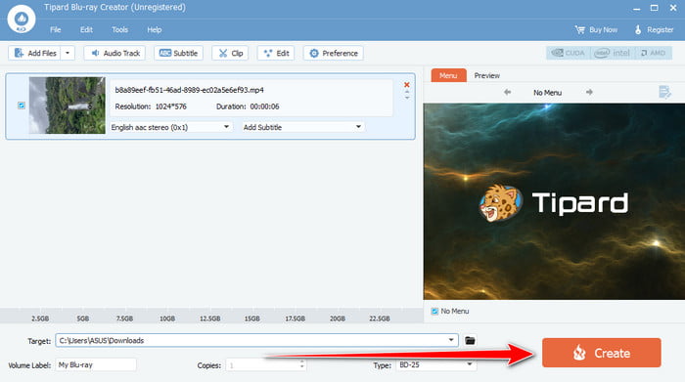685x382 pixels.
Task: Click the Buy Now link
Action: (596, 29)
